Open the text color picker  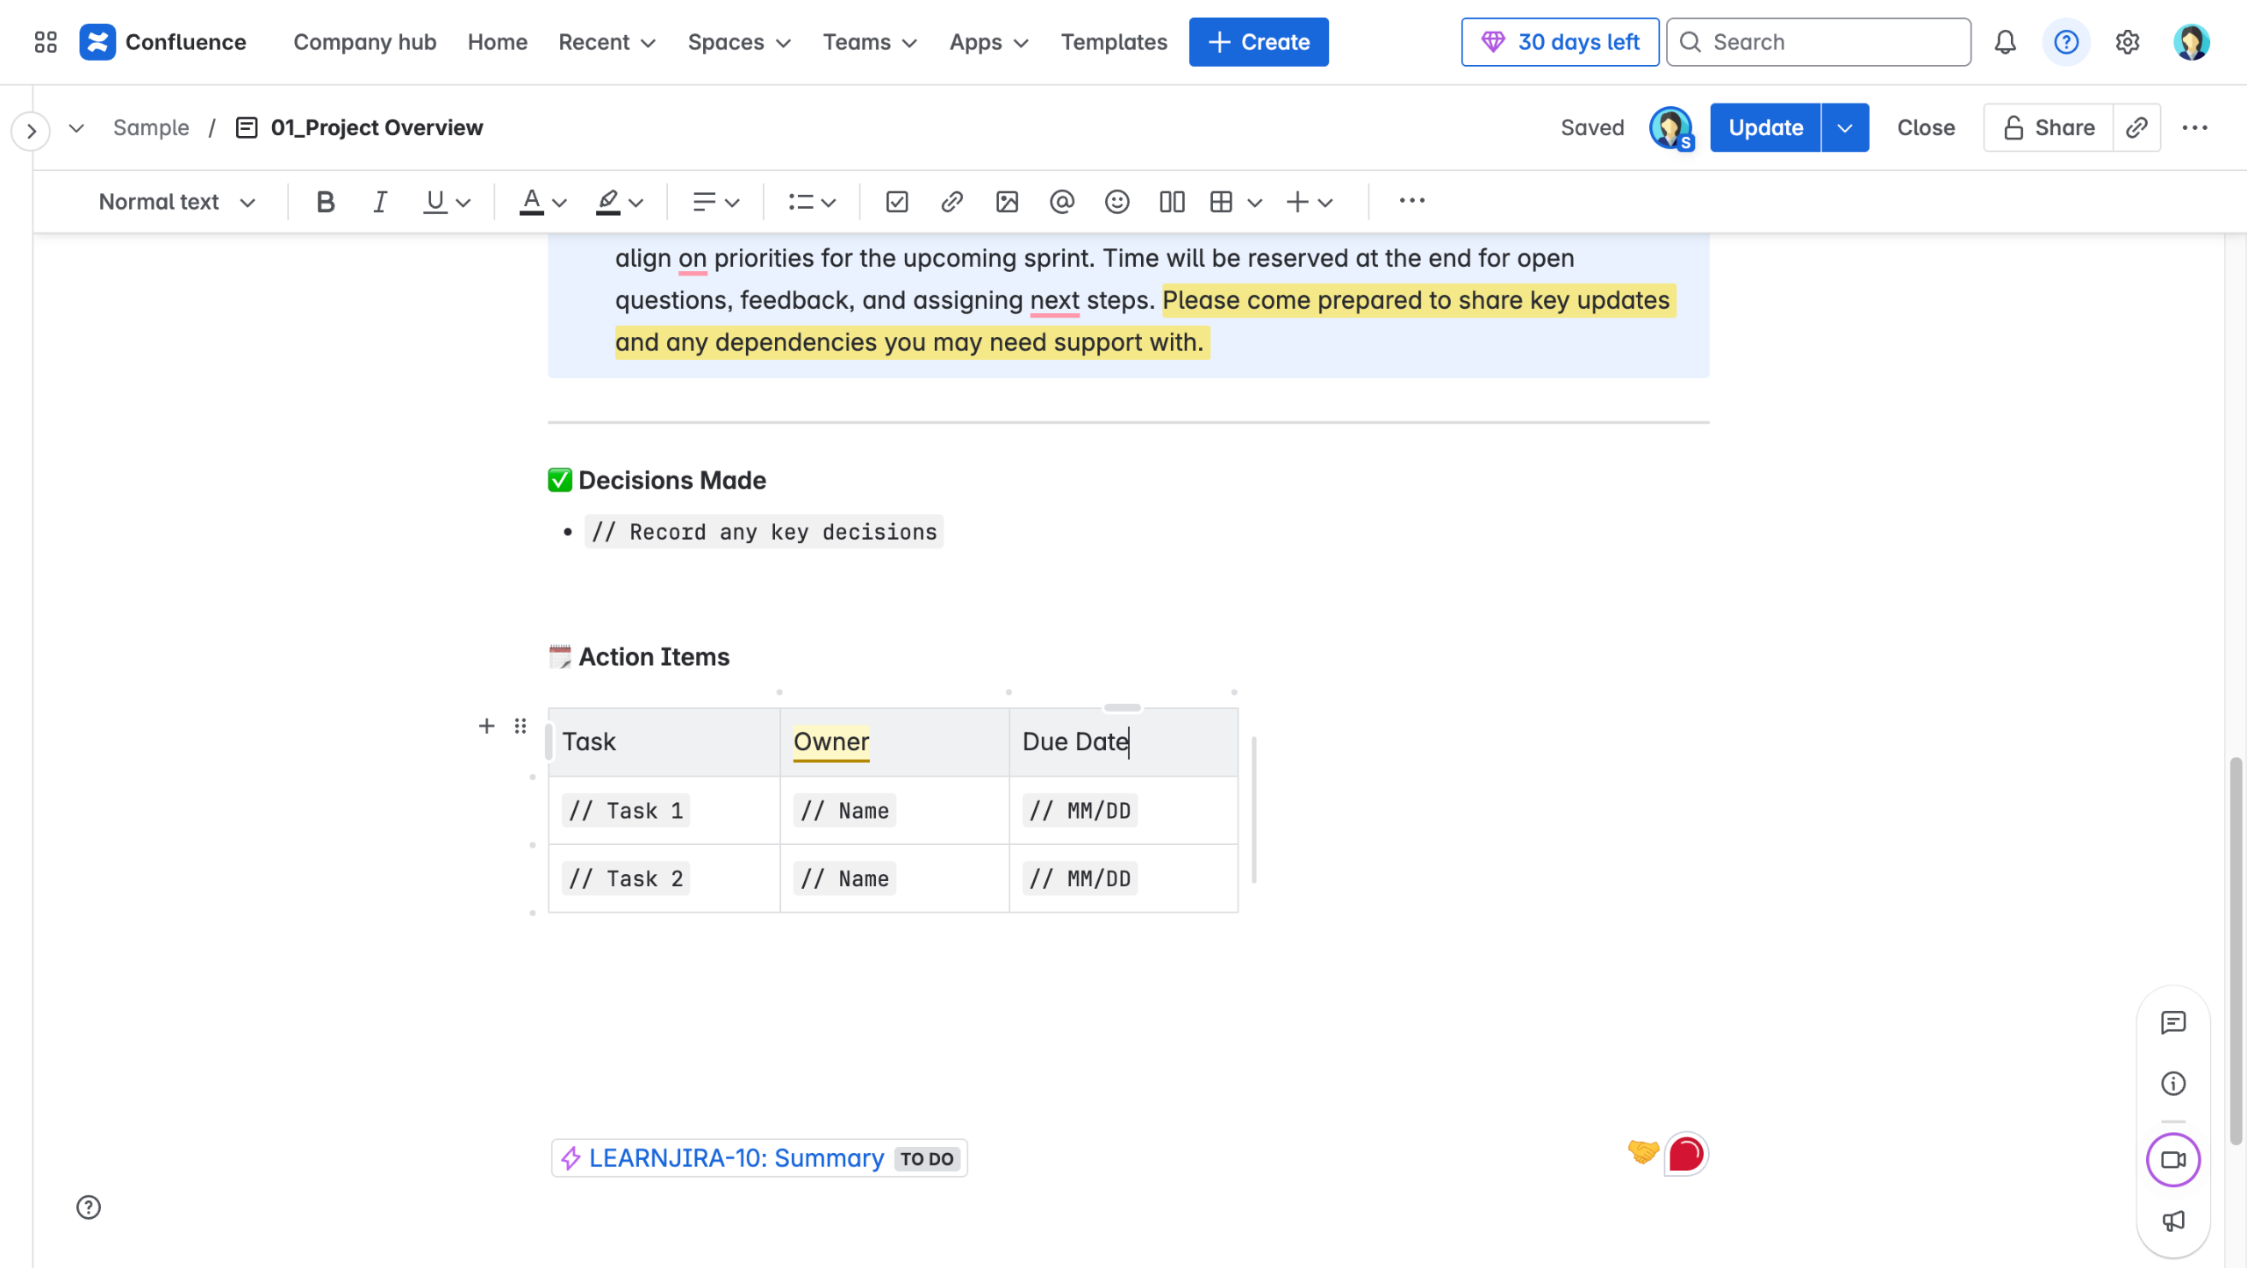click(532, 202)
